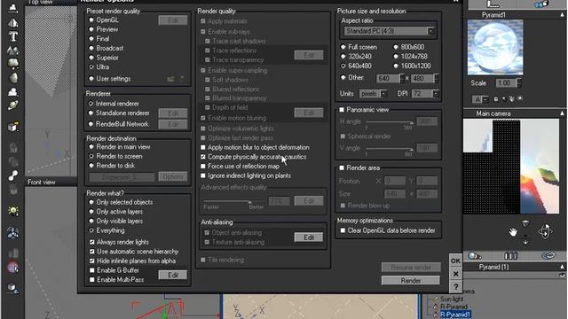
Task: Click the save user settings icon
Action: [182, 78]
